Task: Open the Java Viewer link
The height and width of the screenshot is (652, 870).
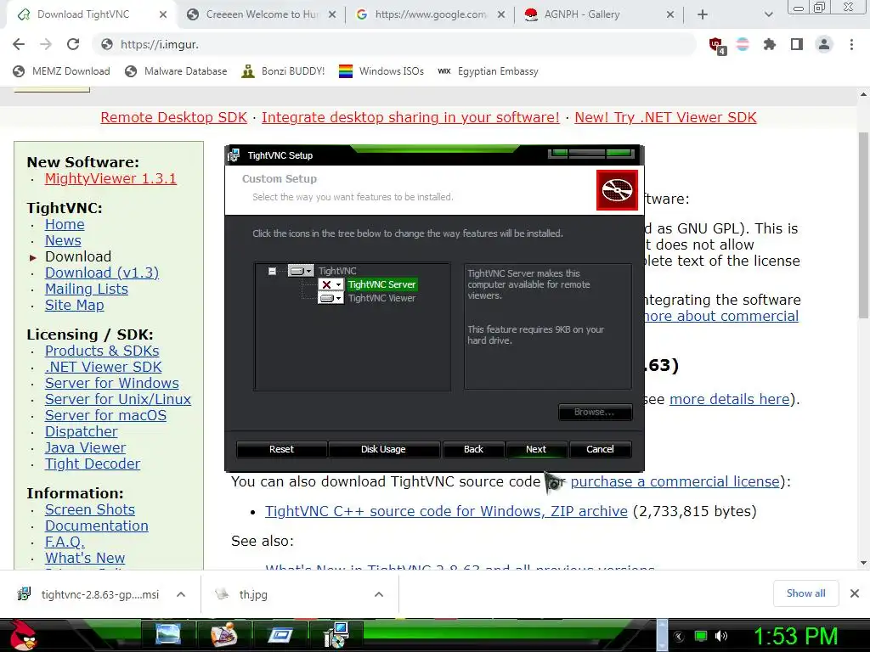Action: [86, 447]
